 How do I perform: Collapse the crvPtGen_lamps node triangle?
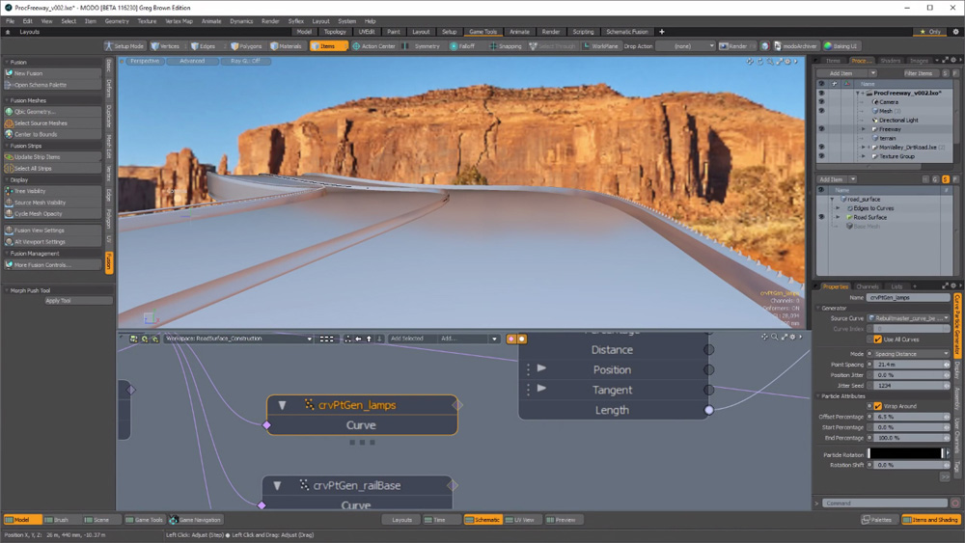coord(282,405)
